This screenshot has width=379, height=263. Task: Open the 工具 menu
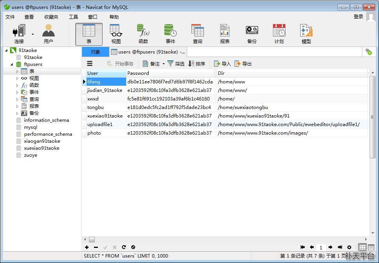[x=73, y=17]
